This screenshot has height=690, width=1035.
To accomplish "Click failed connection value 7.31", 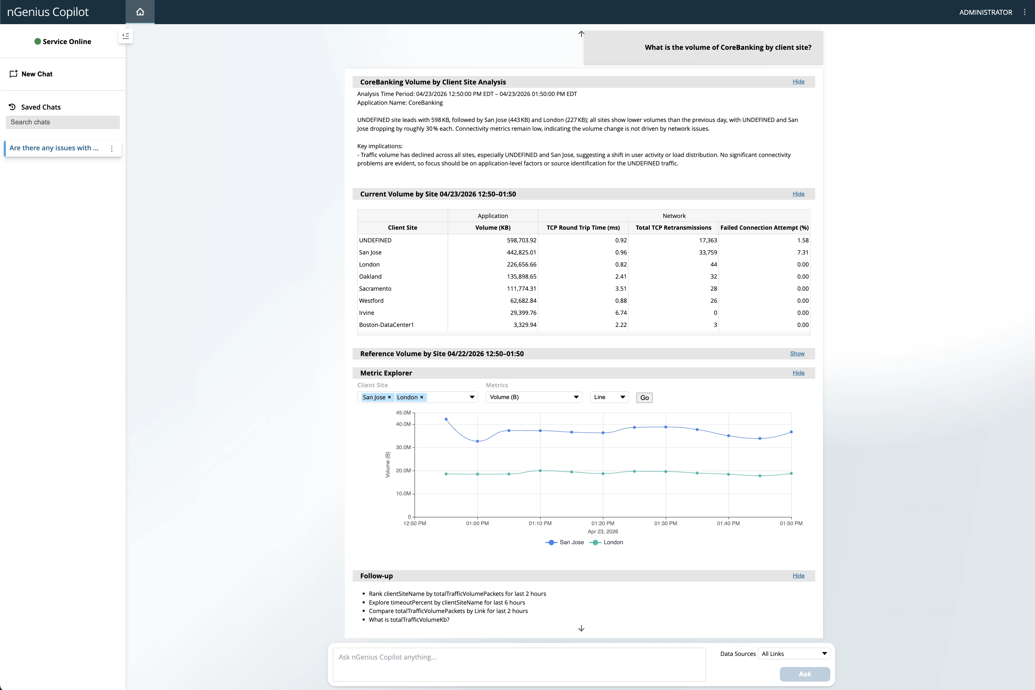I will pyautogui.click(x=803, y=253).
